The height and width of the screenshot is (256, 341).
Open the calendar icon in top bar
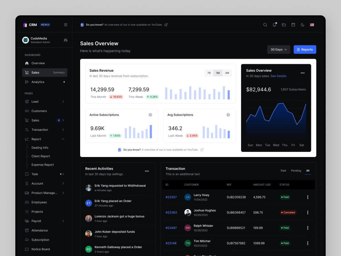(x=293, y=25)
